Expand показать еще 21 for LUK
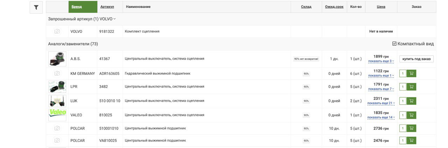The width and height of the screenshot is (448, 148). tap(381, 103)
